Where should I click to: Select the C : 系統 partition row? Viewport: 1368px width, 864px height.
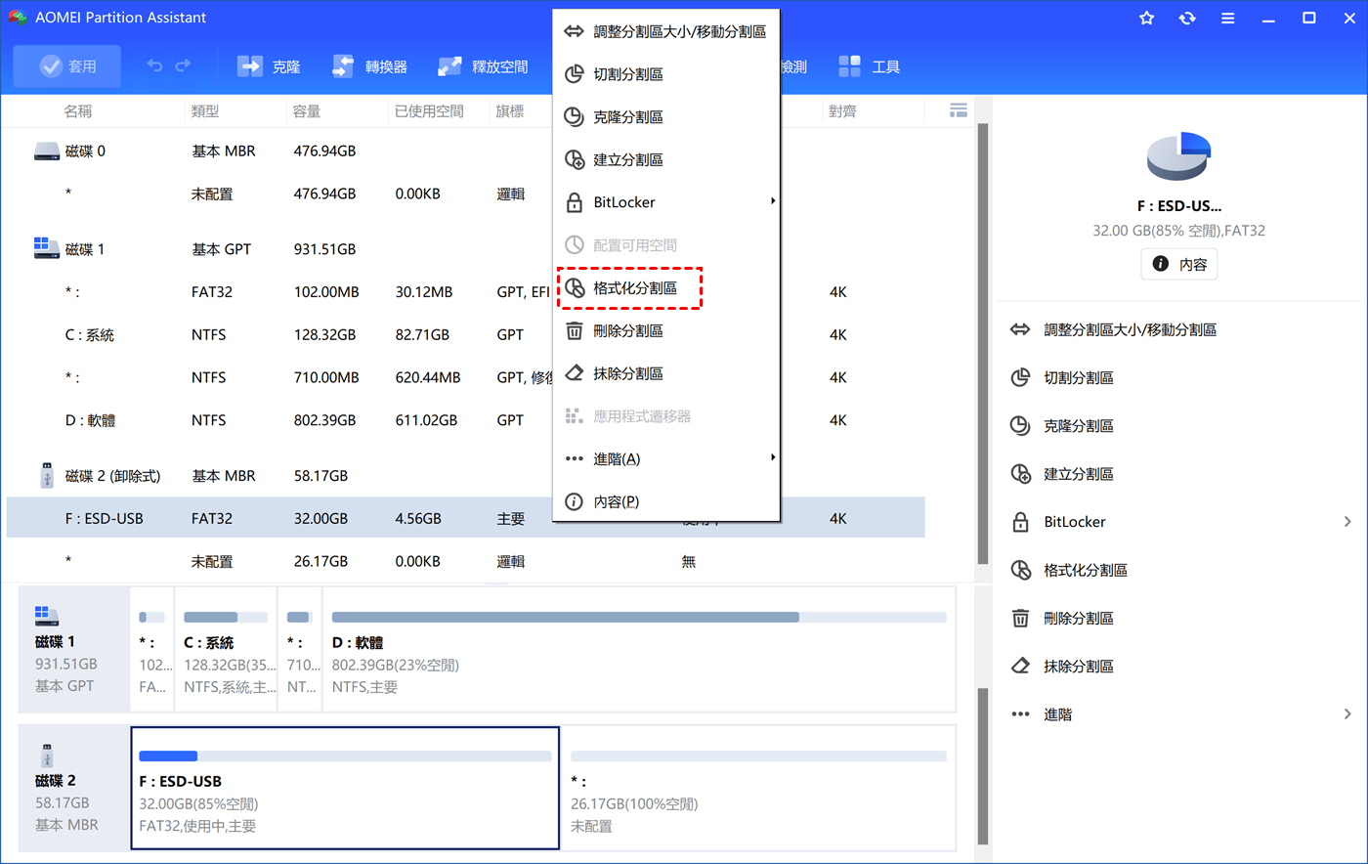point(465,335)
